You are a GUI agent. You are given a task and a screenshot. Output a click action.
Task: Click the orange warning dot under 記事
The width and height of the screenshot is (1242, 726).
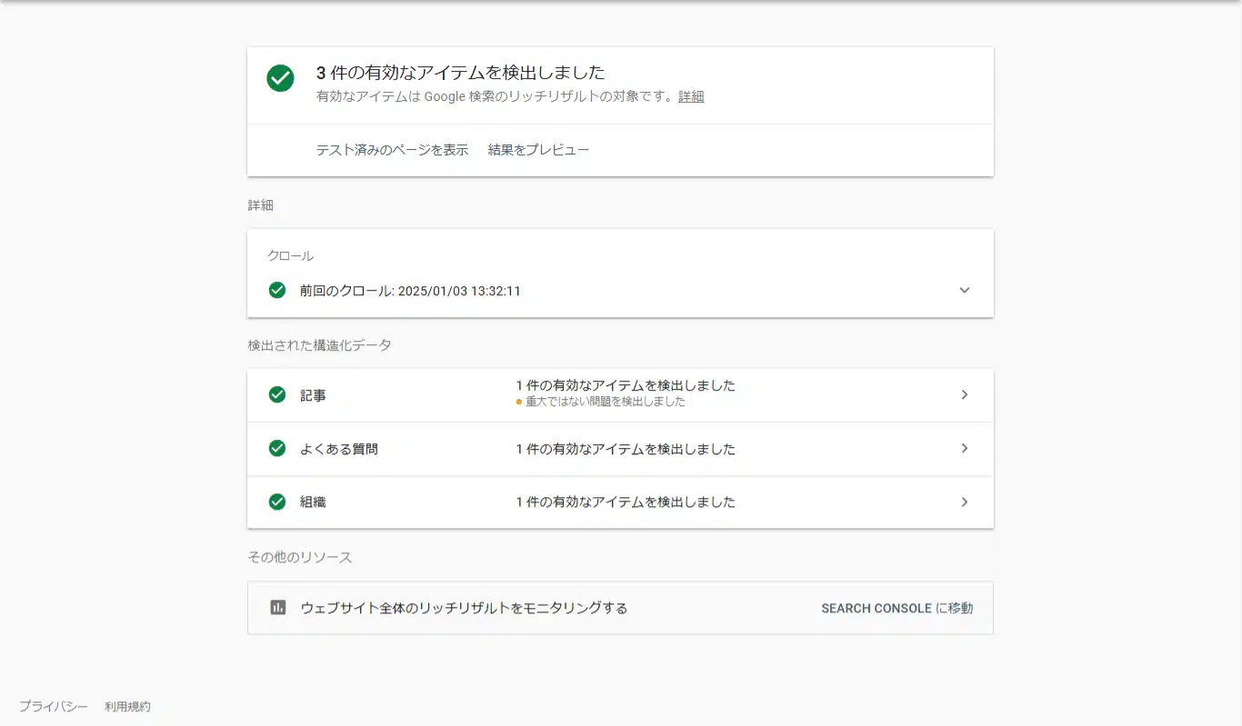(x=519, y=402)
